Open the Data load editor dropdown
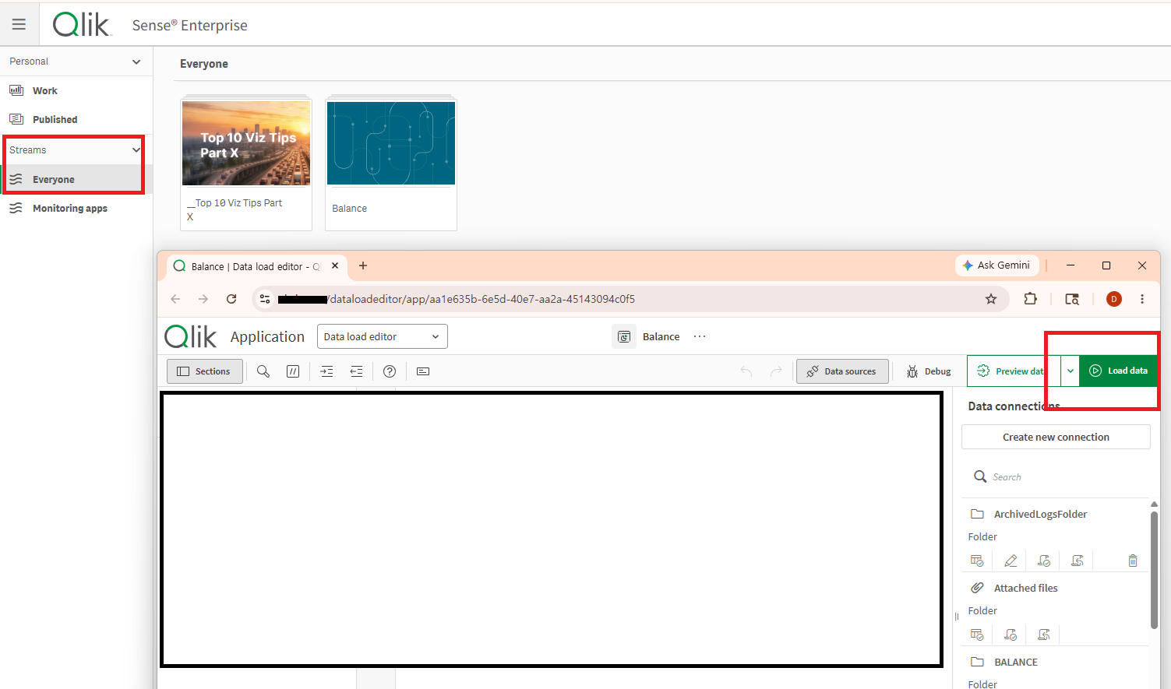The image size is (1171, 689). point(383,336)
